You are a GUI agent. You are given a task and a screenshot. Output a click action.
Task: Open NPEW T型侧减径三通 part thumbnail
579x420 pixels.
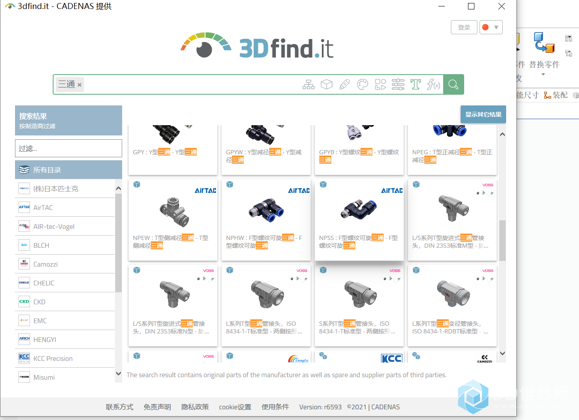tap(174, 212)
